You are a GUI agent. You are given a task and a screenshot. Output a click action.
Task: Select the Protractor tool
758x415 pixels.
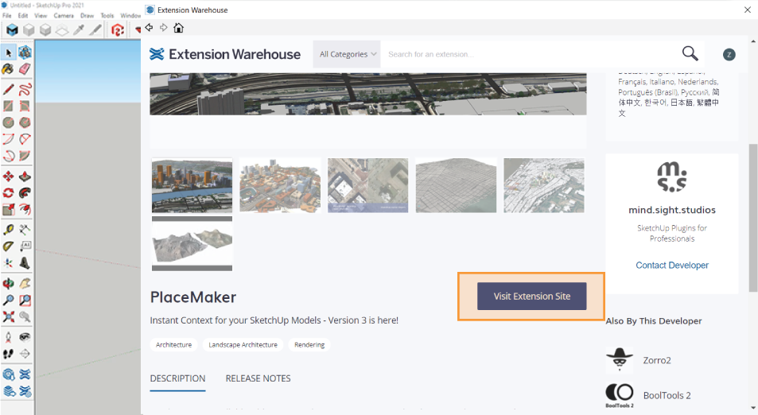pyautogui.click(x=8, y=246)
